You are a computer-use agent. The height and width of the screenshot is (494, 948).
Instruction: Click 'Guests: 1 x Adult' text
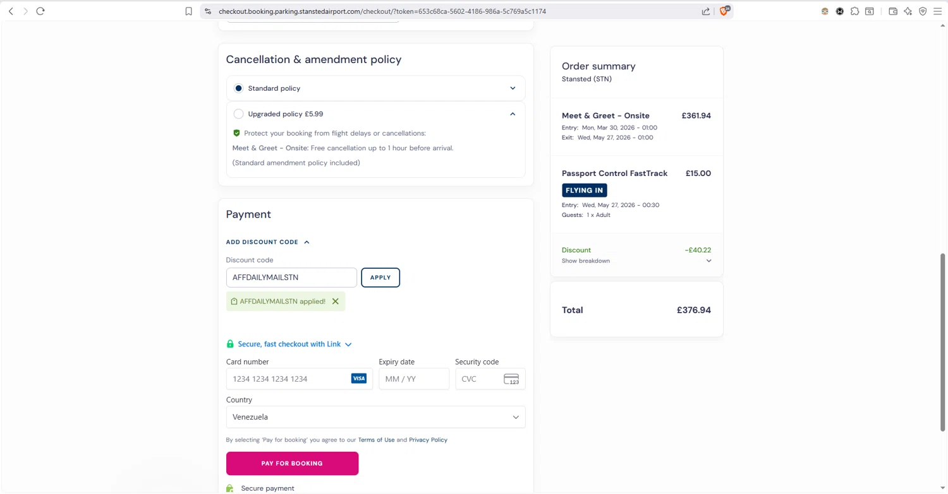click(586, 215)
